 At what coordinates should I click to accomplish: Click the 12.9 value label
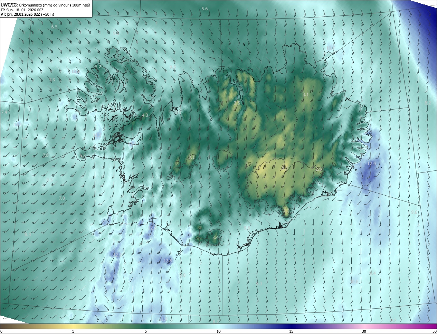[371, 164]
